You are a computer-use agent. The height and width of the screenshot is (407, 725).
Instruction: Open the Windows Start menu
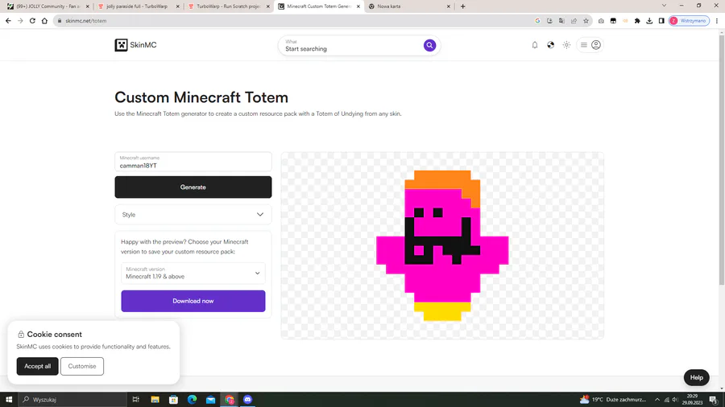pos(9,400)
